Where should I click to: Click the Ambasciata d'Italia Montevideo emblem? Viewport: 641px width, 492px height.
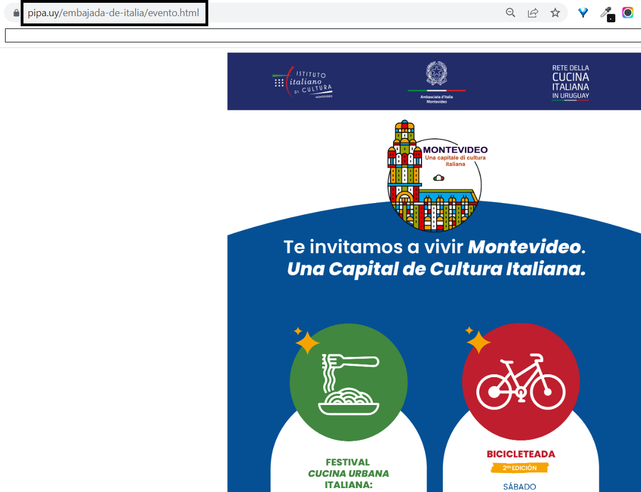point(437,81)
